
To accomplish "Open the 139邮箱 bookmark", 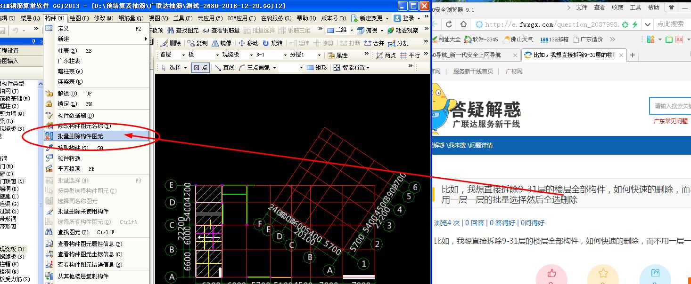I will click(x=554, y=39).
